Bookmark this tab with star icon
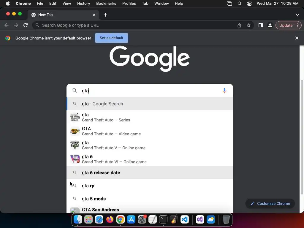This screenshot has width=304, height=228. [x=249, y=25]
